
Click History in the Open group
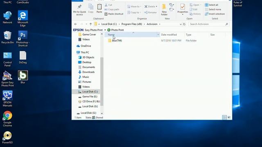point(195,14)
